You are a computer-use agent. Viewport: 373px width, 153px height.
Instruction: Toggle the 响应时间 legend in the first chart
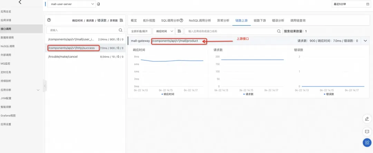(168, 94)
